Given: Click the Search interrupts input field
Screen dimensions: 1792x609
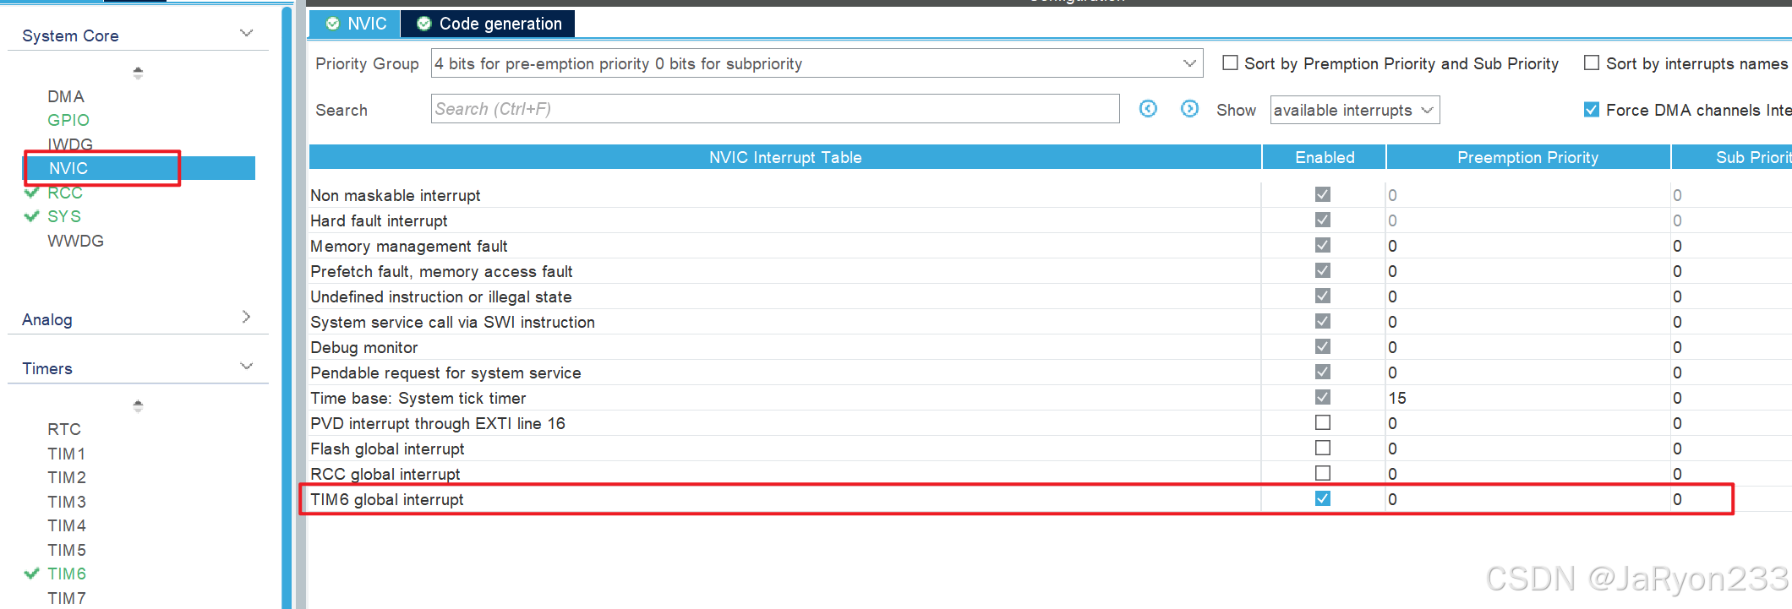Looking at the screenshot, I should [x=775, y=109].
